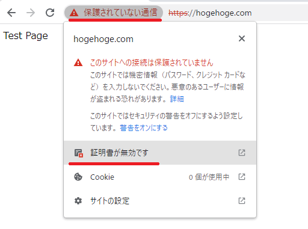Click the gear icon for サイトの設定
The height and width of the screenshot is (229, 308).
coord(78,201)
